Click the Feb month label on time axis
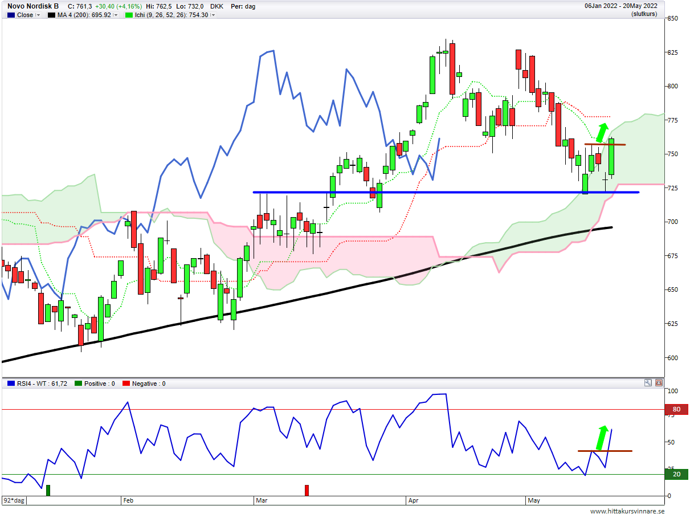This screenshot has height=514, width=690. coord(128,501)
